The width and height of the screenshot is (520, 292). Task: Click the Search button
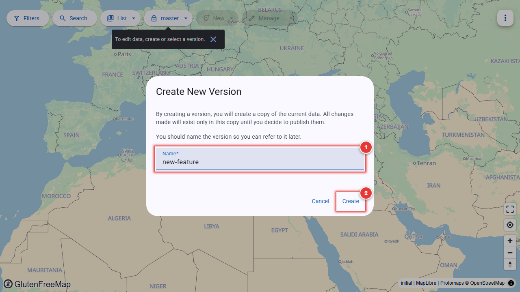tap(74, 18)
